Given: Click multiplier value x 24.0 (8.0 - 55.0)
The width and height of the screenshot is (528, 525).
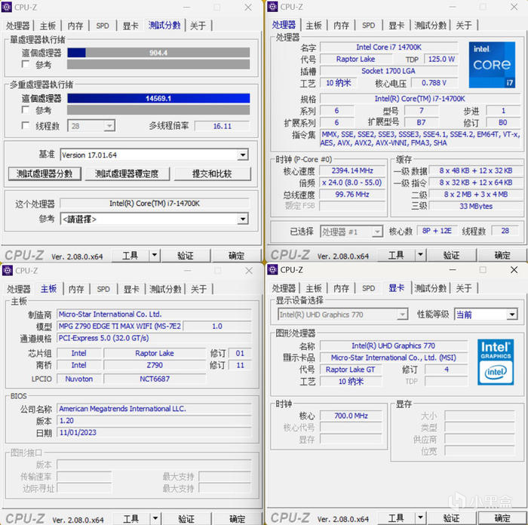Looking at the screenshot, I should click(352, 183).
